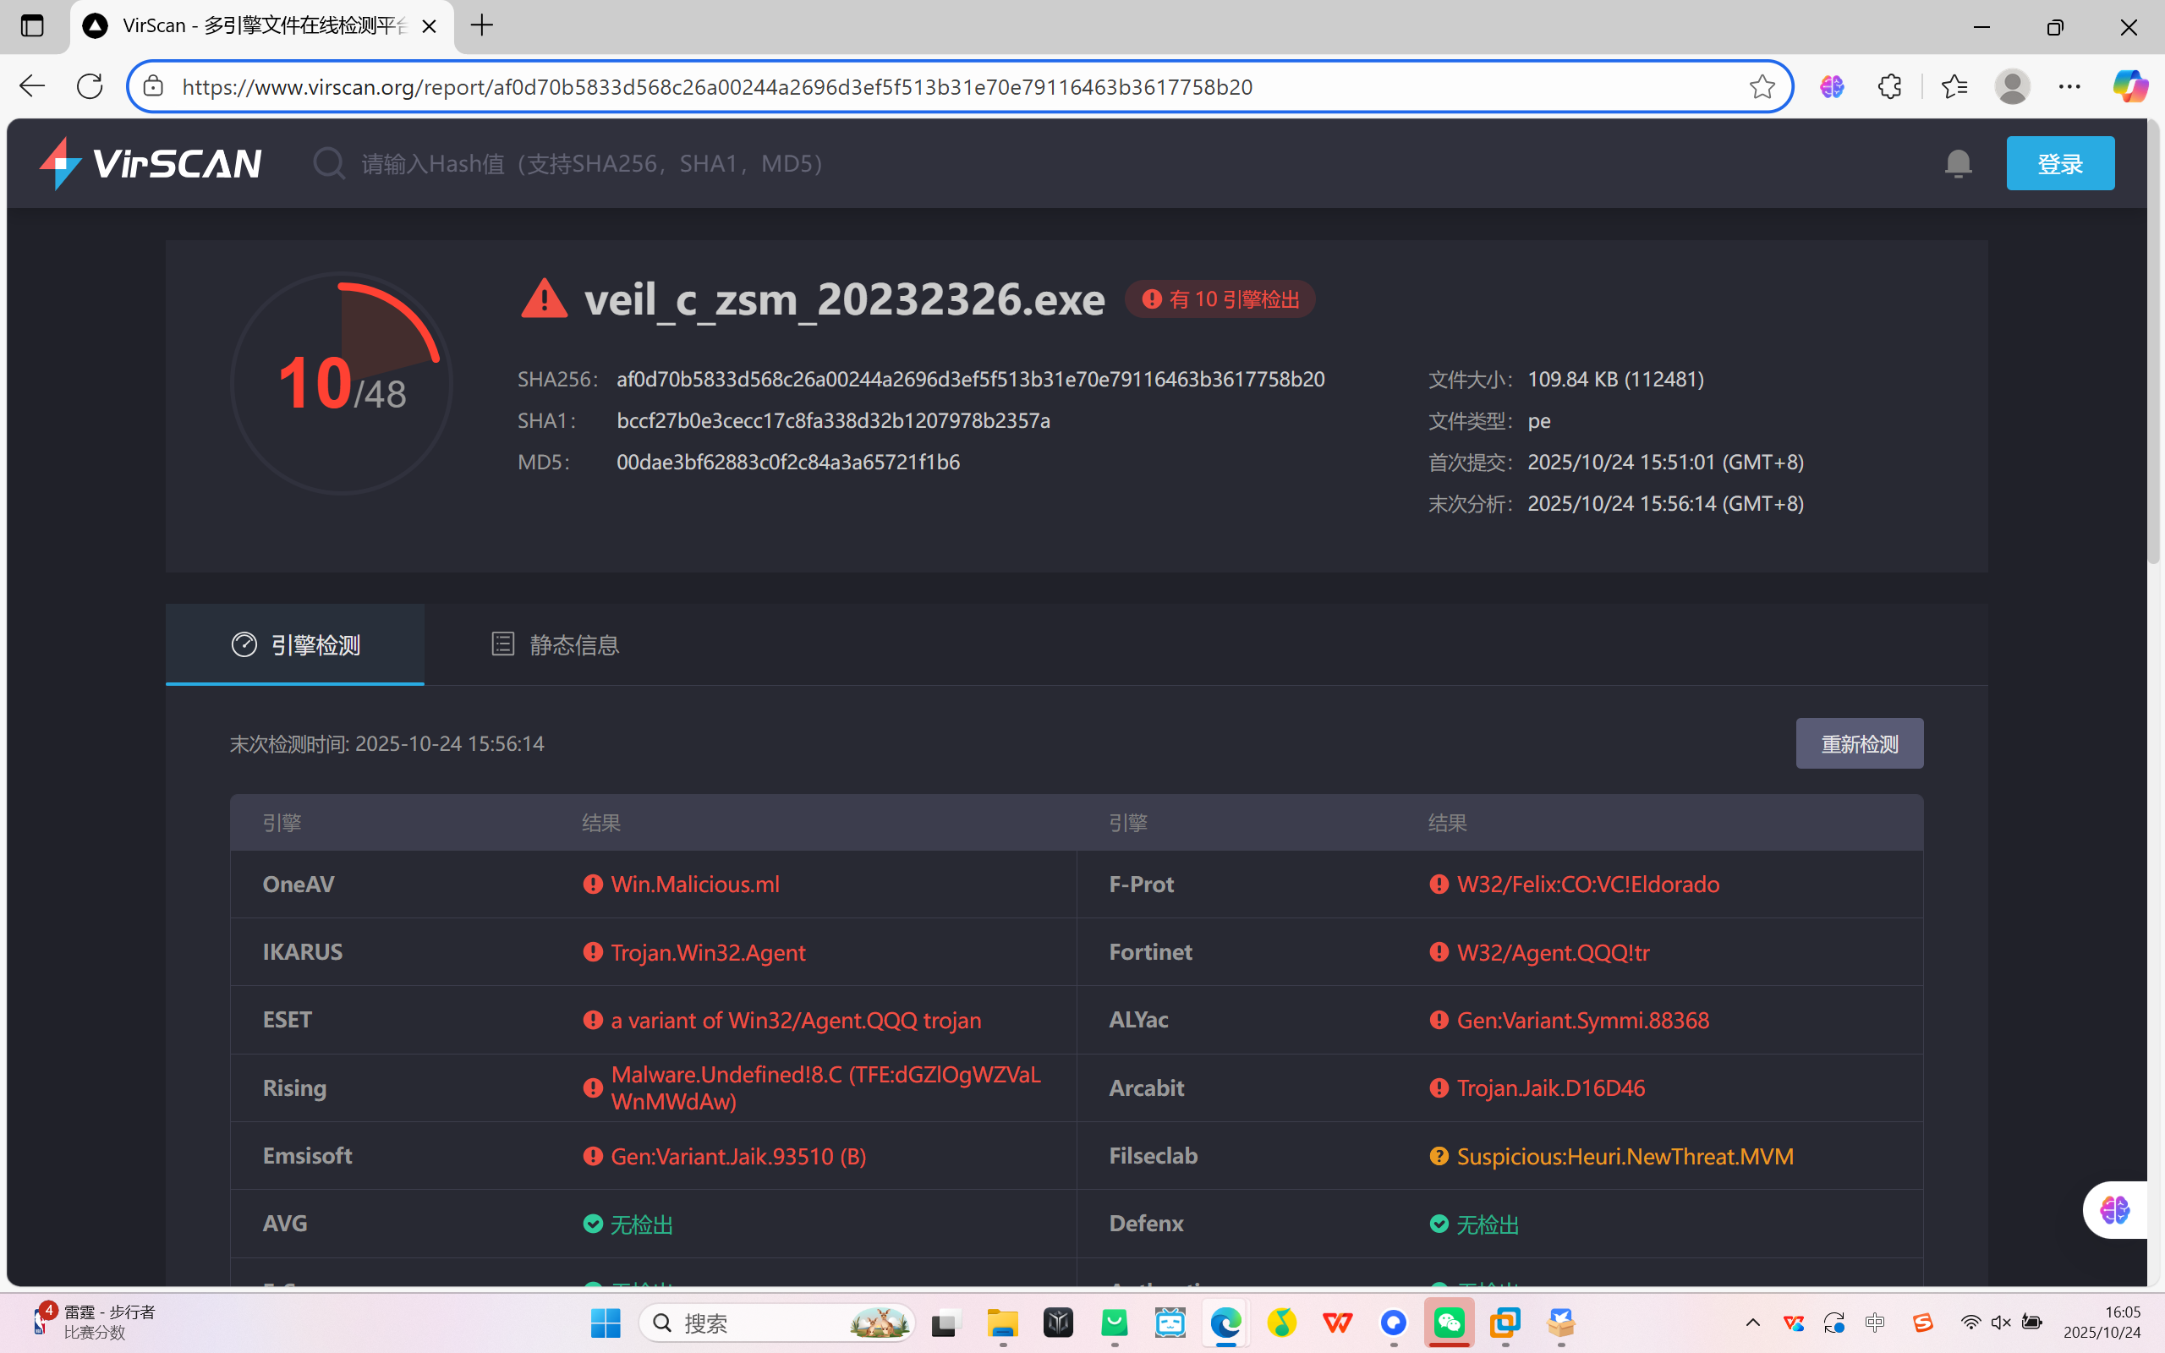Open the WeChat taskbar icon
Viewport: 2165px width, 1353px height.
click(x=1450, y=1323)
